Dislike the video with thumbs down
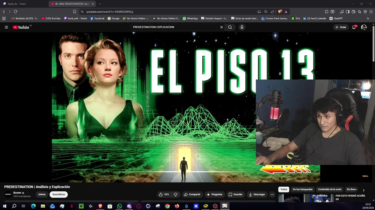 (x=175, y=194)
